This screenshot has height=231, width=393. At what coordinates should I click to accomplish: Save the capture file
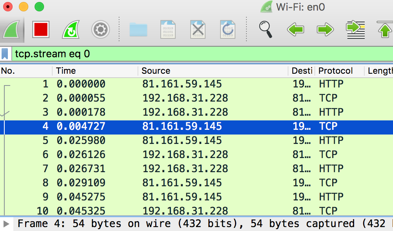pos(168,30)
